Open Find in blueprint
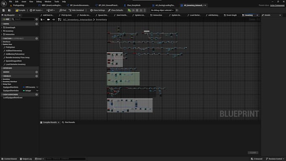286x161 pixels. pyautogui.click(x=63, y=10)
